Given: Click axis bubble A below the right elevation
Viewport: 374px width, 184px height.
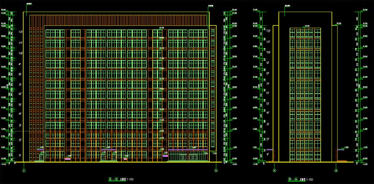Looking at the screenshot, I should tap(335, 170).
